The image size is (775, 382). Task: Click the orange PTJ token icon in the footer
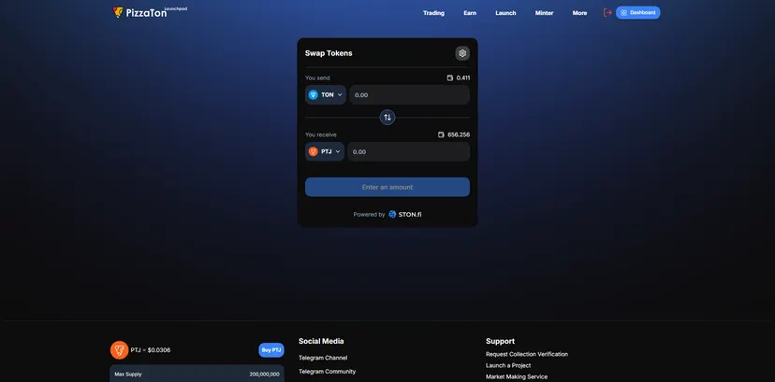click(x=119, y=350)
